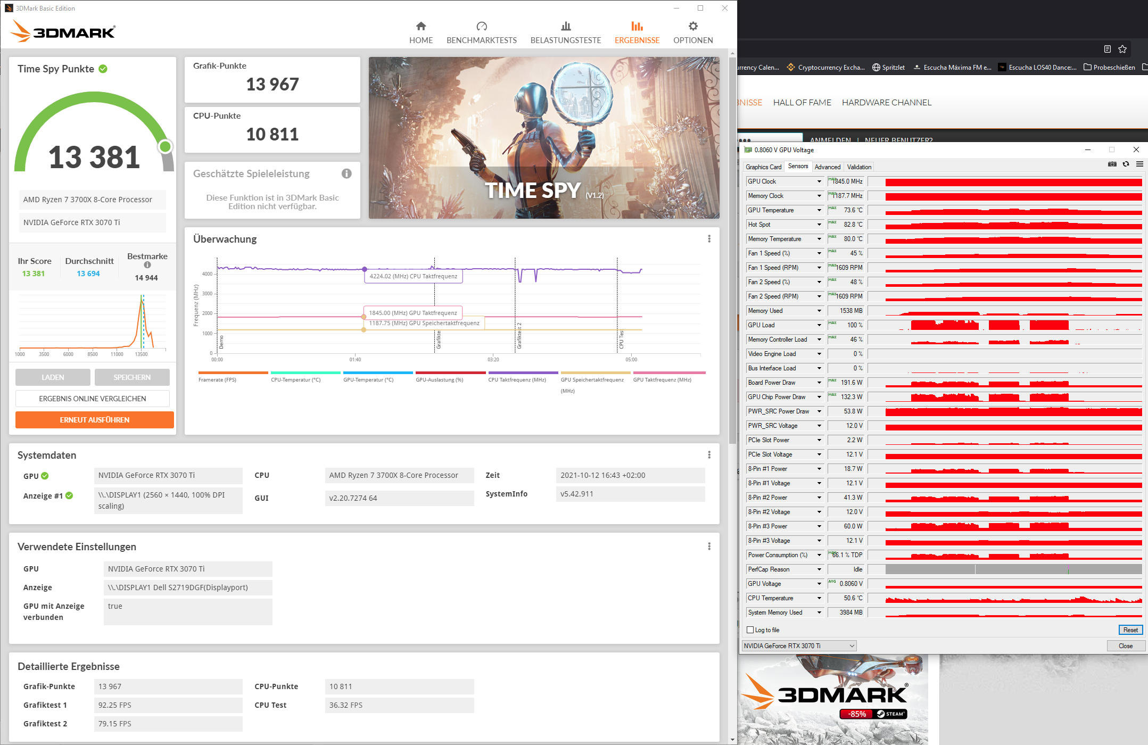Click the Home icon in 3DMark
1148x745 pixels.
point(421,26)
